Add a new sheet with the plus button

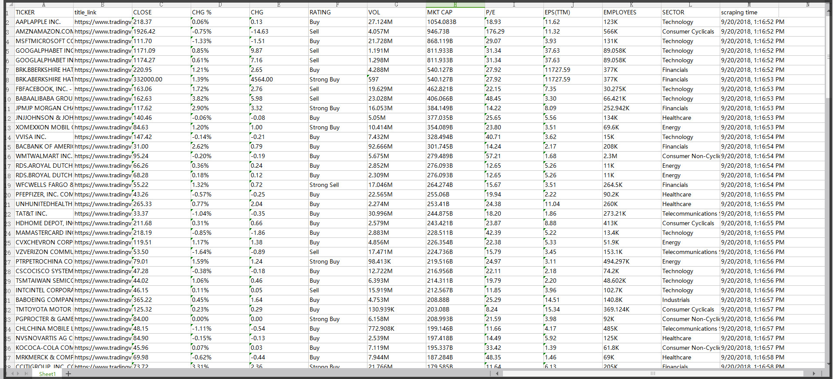pyautogui.click(x=68, y=374)
